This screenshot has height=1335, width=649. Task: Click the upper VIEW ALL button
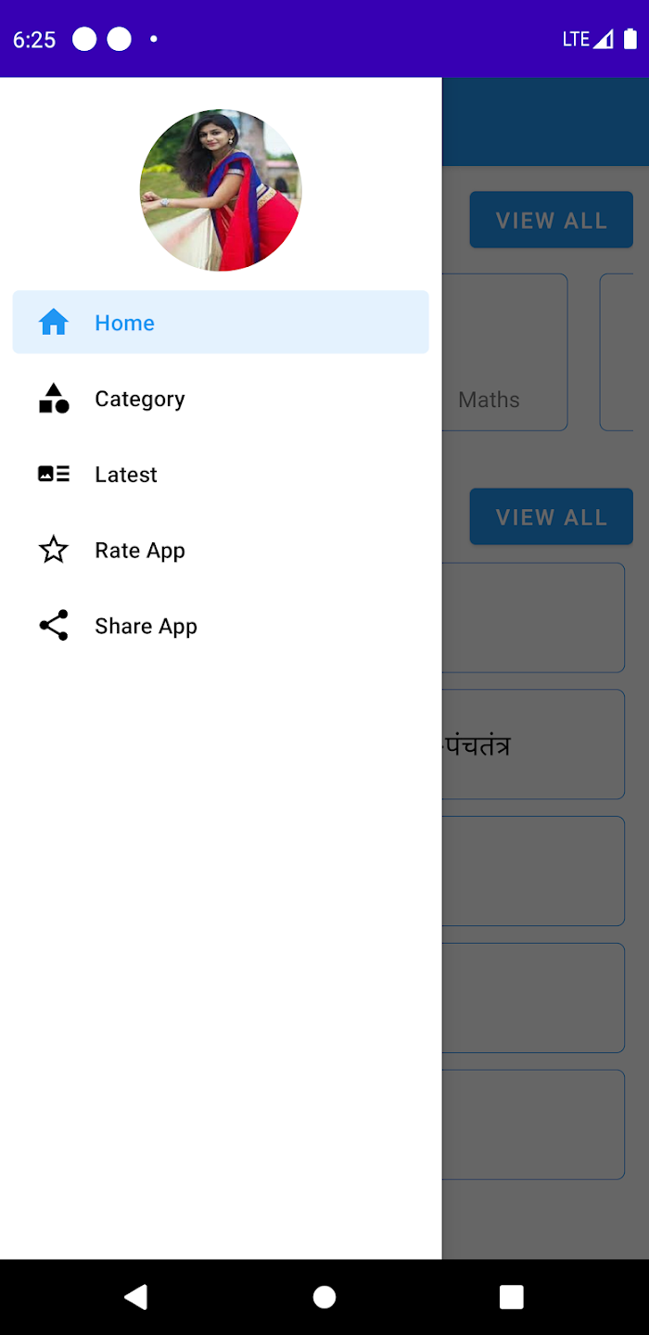(x=552, y=220)
